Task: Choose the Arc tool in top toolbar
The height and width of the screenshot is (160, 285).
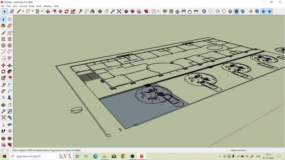Action: (x=28, y=12)
